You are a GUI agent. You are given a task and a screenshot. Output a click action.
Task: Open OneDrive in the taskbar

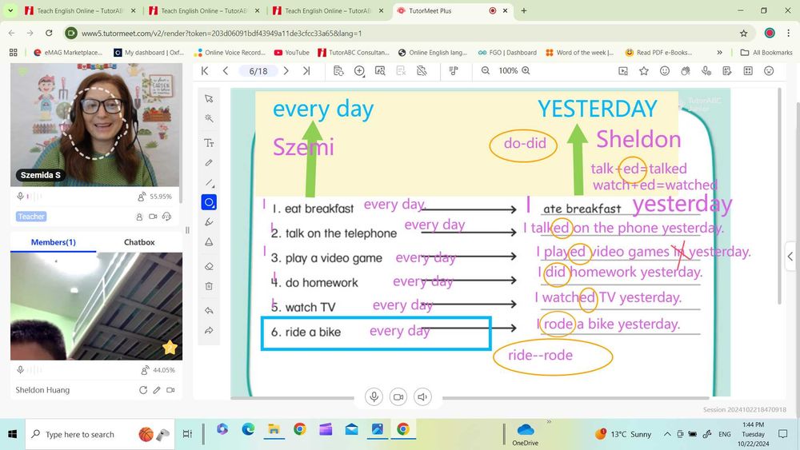(x=526, y=434)
